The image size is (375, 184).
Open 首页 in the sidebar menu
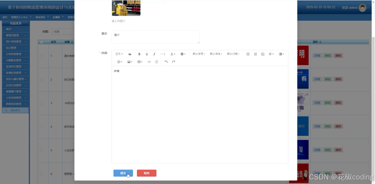pos(16,29)
